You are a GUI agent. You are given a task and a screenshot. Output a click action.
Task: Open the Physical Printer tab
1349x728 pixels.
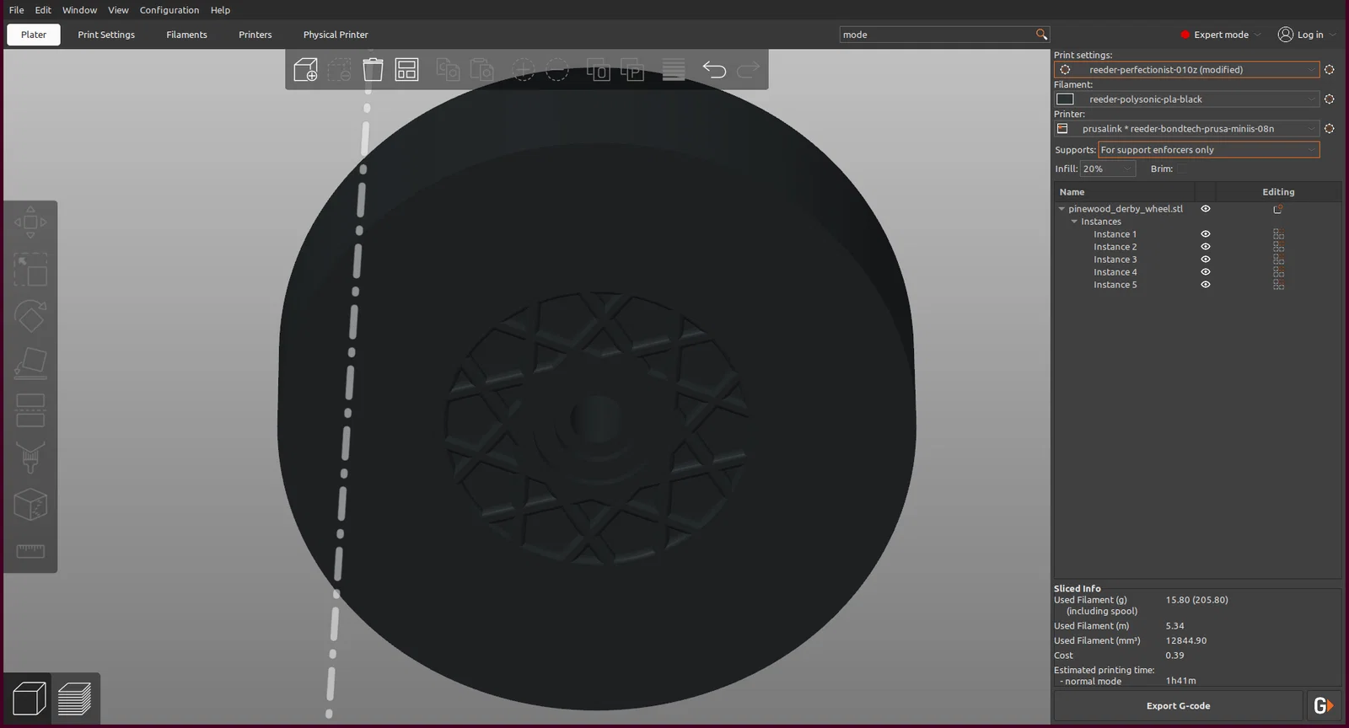coord(336,35)
